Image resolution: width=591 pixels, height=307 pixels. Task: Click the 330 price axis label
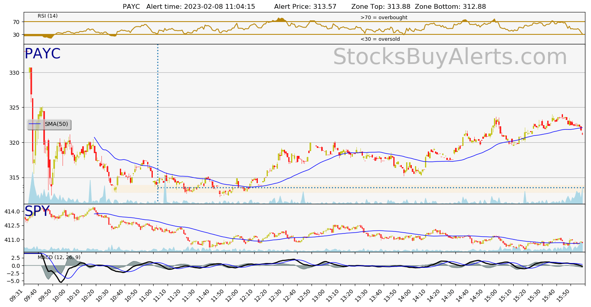tap(14, 73)
